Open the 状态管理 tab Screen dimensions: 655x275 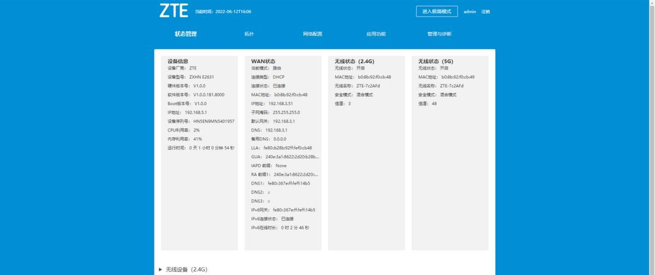click(186, 34)
